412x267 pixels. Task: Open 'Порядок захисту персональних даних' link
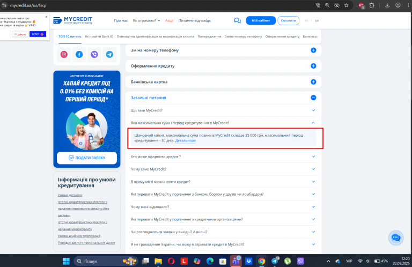point(86,242)
